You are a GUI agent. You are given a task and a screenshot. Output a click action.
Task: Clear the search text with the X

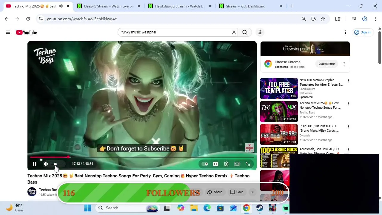pos(234,32)
